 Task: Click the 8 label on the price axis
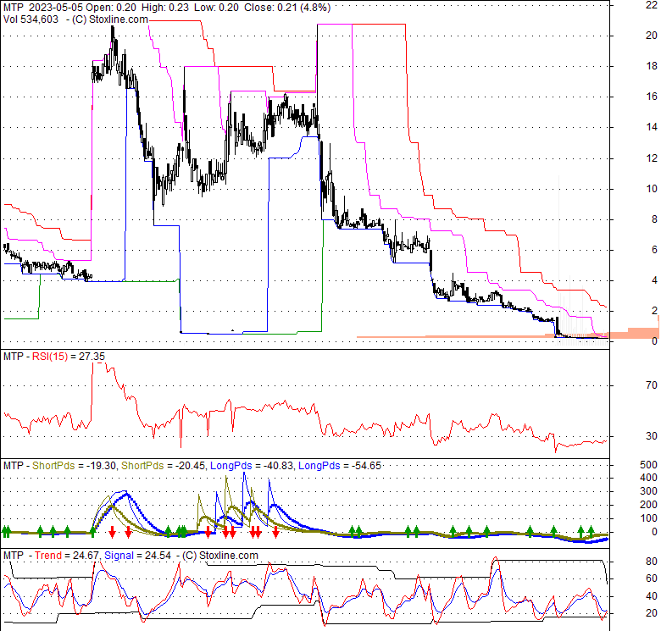coord(654,219)
